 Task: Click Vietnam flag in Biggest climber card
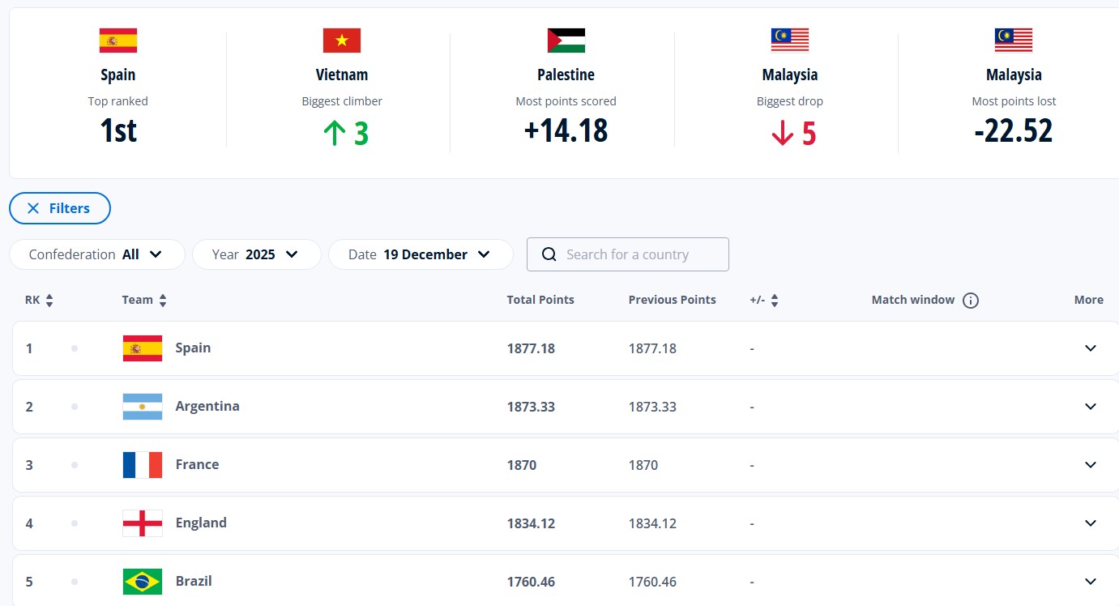click(x=342, y=41)
